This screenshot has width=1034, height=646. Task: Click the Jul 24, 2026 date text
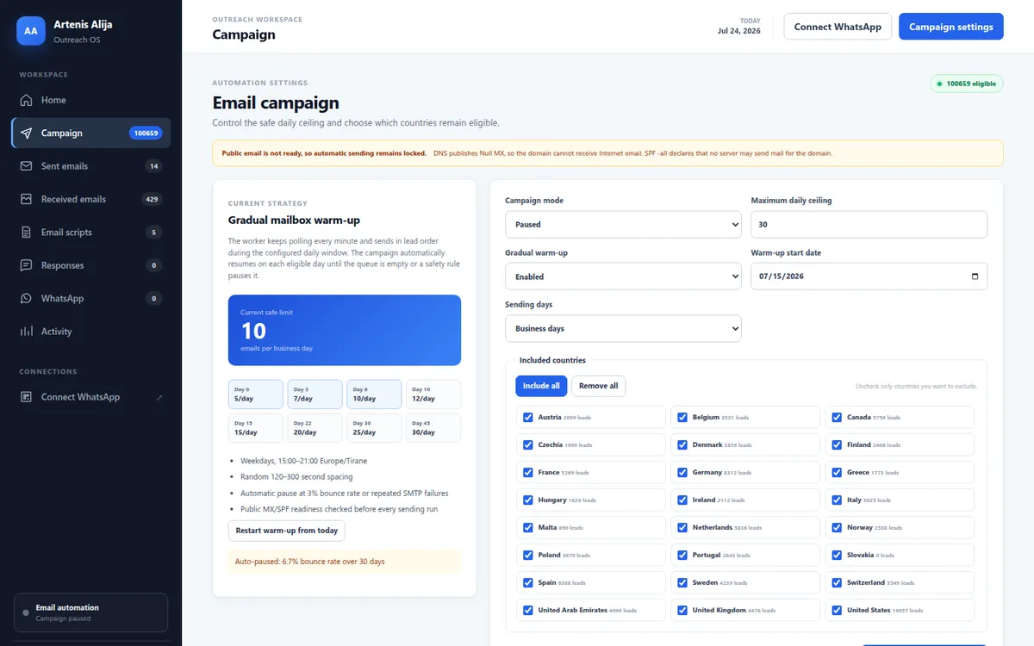(x=739, y=31)
